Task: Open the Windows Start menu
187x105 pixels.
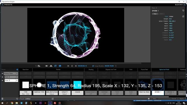Action: [2, 103]
